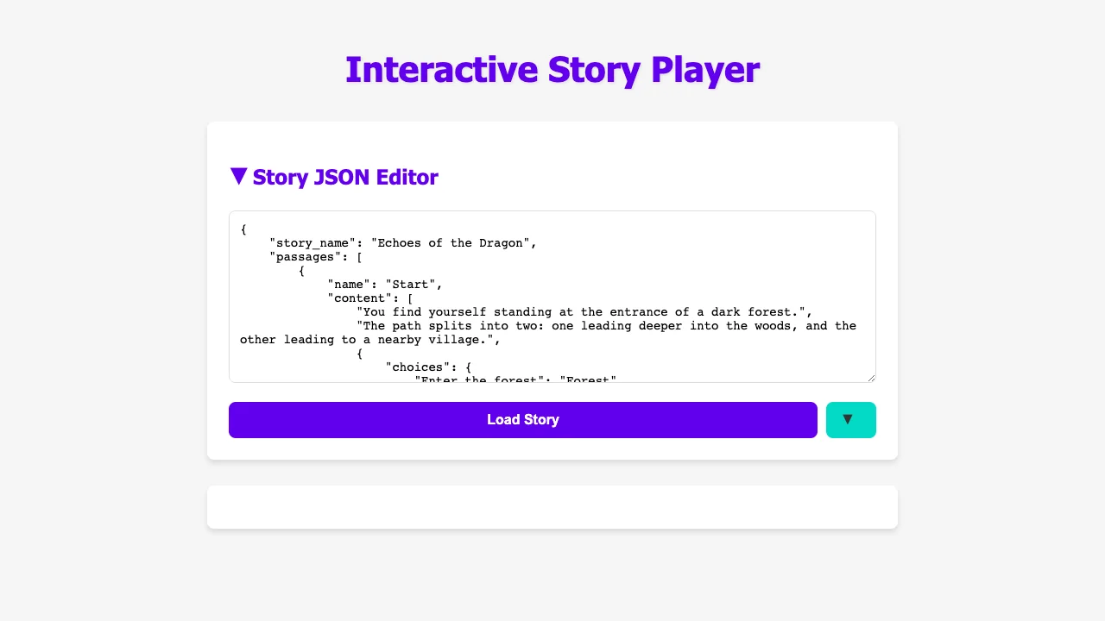
Task: Click the Story JSON Editor heading
Action: 345,177
